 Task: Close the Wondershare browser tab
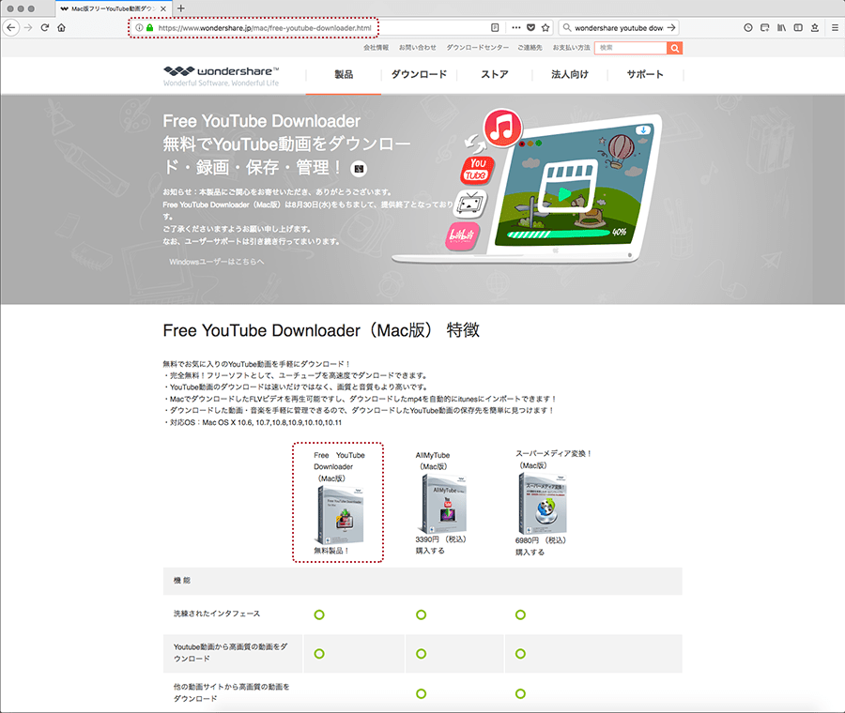coord(162,8)
